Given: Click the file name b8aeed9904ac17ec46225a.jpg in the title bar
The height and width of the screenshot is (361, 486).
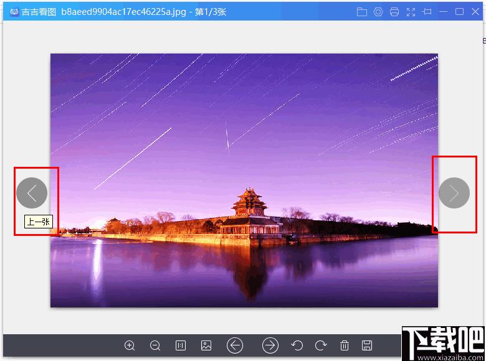Looking at the screenshot, I should pyautogui.click(x=123, y=12).
